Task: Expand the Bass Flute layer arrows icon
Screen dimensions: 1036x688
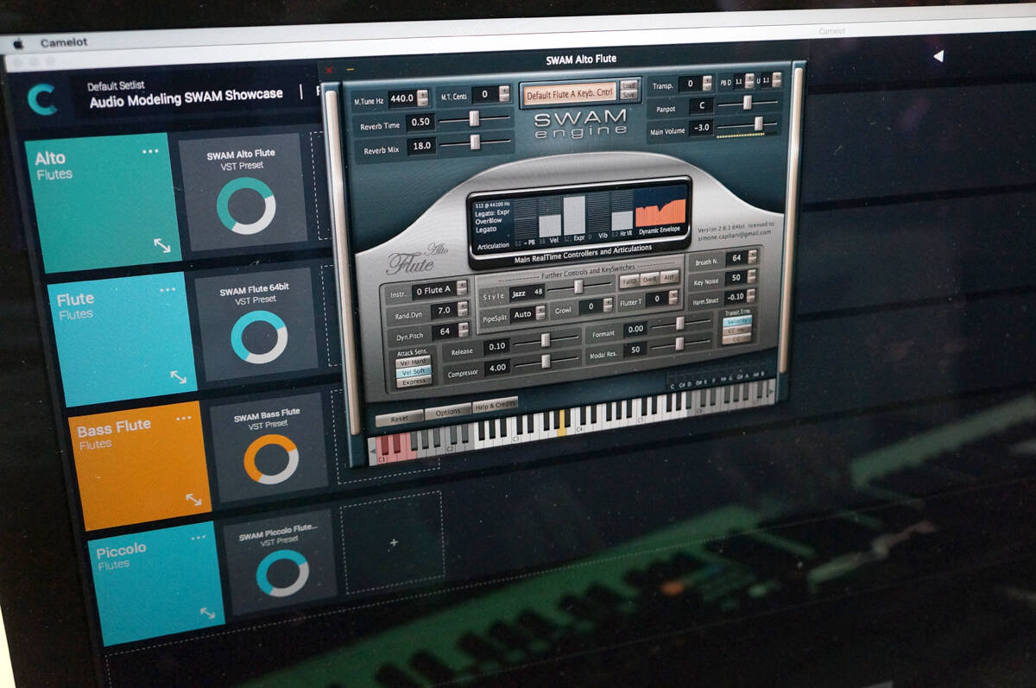Action: coord(193,499)
